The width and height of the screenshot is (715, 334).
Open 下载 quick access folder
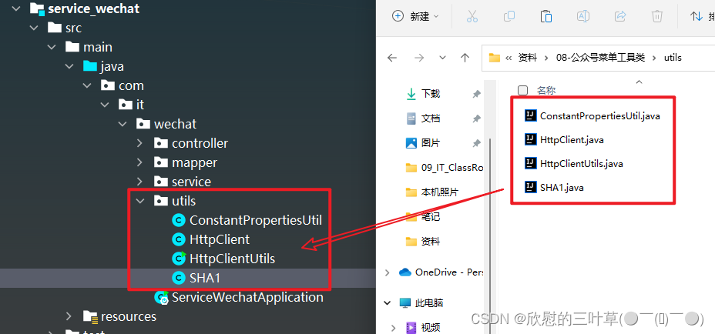(x=423, y=94)
